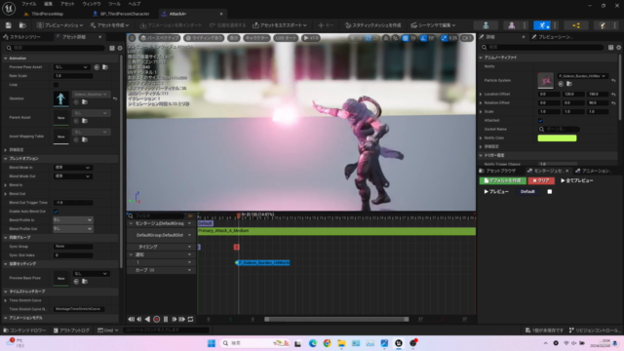Pick the green Notify Color swatch
The width and height of the screenshot is (624, 351).
[557, 138]
